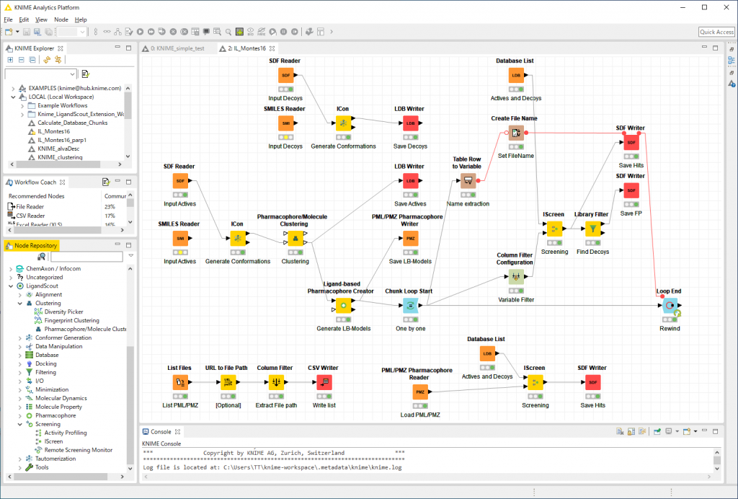Viewport: 738px width, 499px height.
Task: Open the Node menu
Action: point(61,19)
